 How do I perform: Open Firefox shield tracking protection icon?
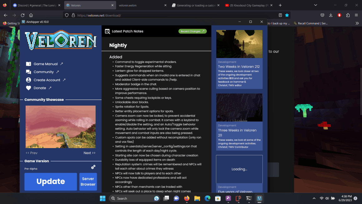(67, 15)
